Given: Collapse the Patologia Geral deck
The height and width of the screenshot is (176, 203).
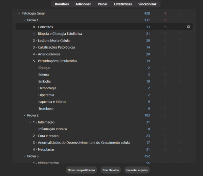Looking at the screenshot, I should [19, 13].
